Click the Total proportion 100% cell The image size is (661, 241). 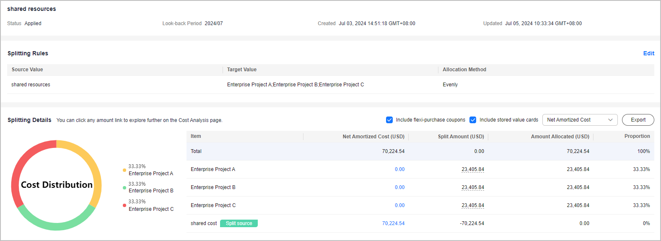[x=644, y=151]
